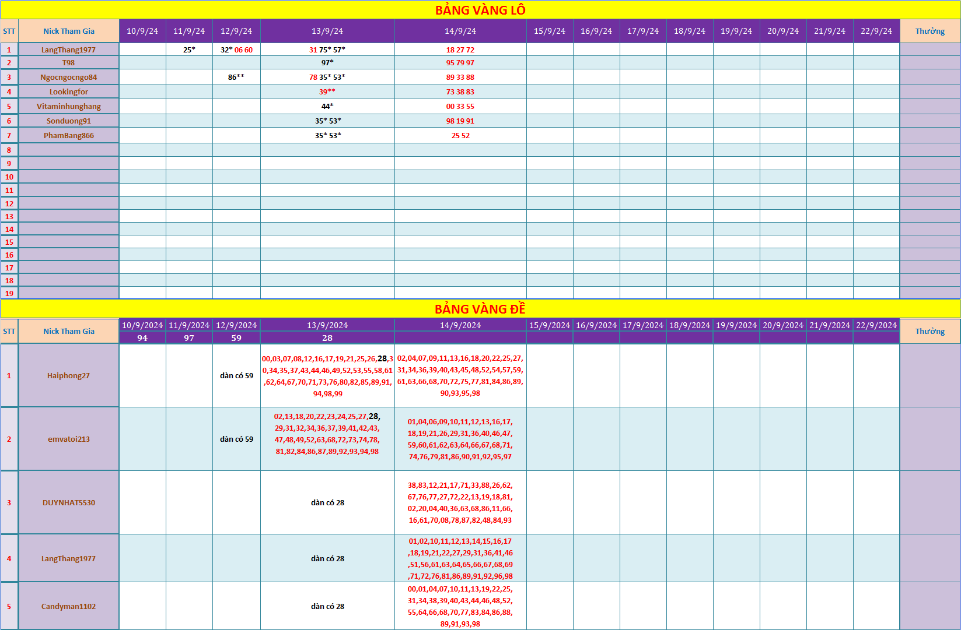Click Candyman1102's 'dàn có 28' cell
This screenshot has height=630, width=961.
pyautogui.click(x=327, y=606)
